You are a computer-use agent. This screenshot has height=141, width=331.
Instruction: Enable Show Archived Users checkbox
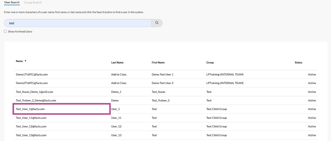point(5,31)
